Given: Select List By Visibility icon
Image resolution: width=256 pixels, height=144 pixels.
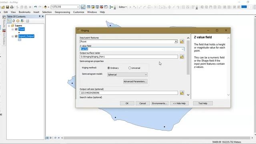Looking at the screenshot, I should coord(18,21).
